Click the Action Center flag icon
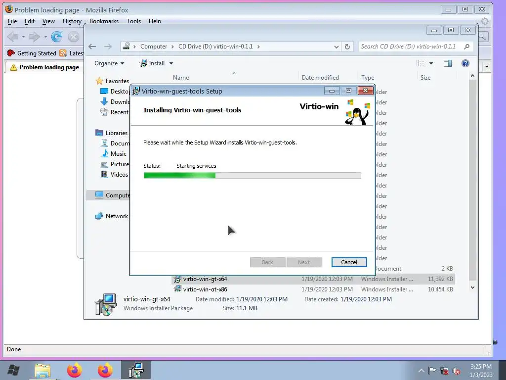 coord(432,371)
